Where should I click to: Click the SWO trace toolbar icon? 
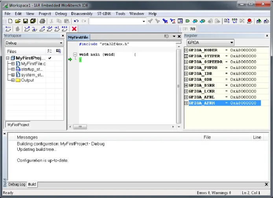click(x=192, y=29)
